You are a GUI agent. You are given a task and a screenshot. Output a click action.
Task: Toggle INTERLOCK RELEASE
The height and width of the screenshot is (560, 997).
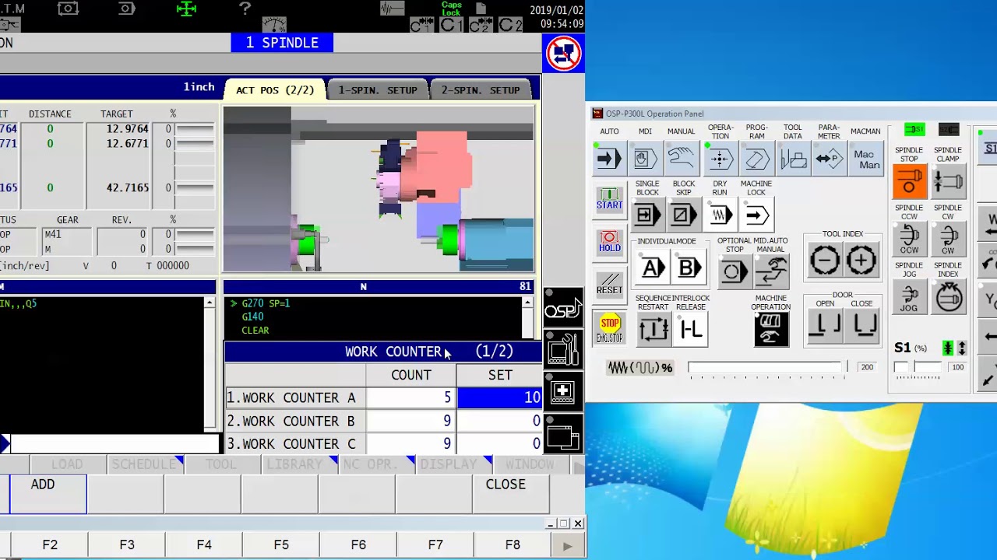pos(691,330)
